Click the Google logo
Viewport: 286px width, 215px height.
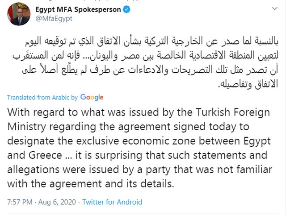(92, 97)
